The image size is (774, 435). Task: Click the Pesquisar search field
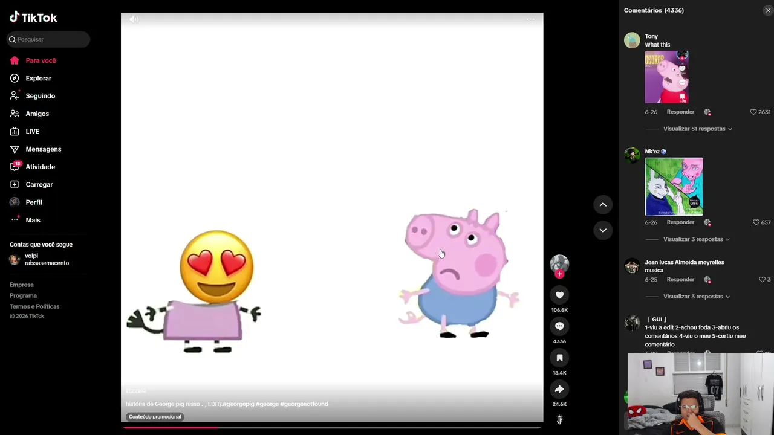tap(48, 39)
